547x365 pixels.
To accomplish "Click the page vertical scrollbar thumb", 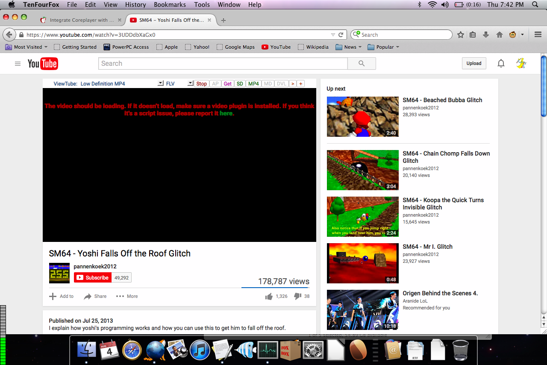I will (x=544, y=86).
